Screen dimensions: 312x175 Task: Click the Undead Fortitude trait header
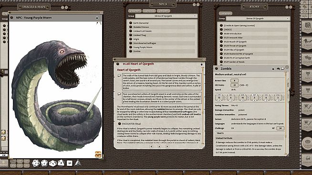[250, 138]
